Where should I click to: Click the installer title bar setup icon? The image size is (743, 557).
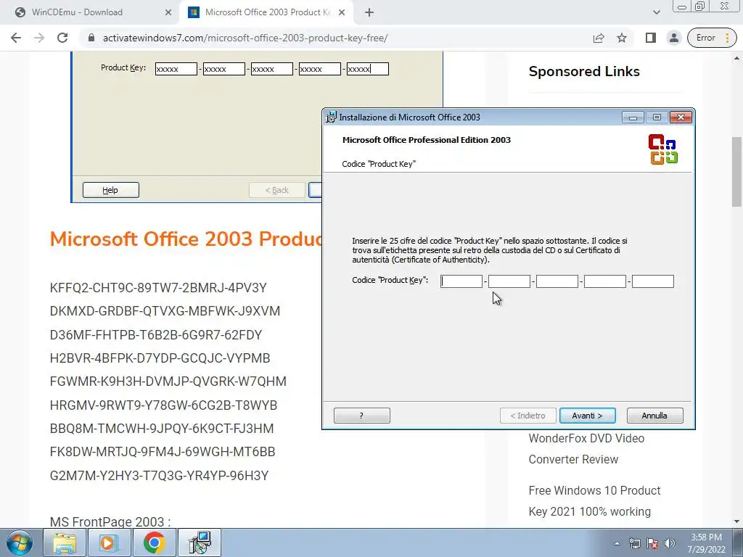(331, 117)
